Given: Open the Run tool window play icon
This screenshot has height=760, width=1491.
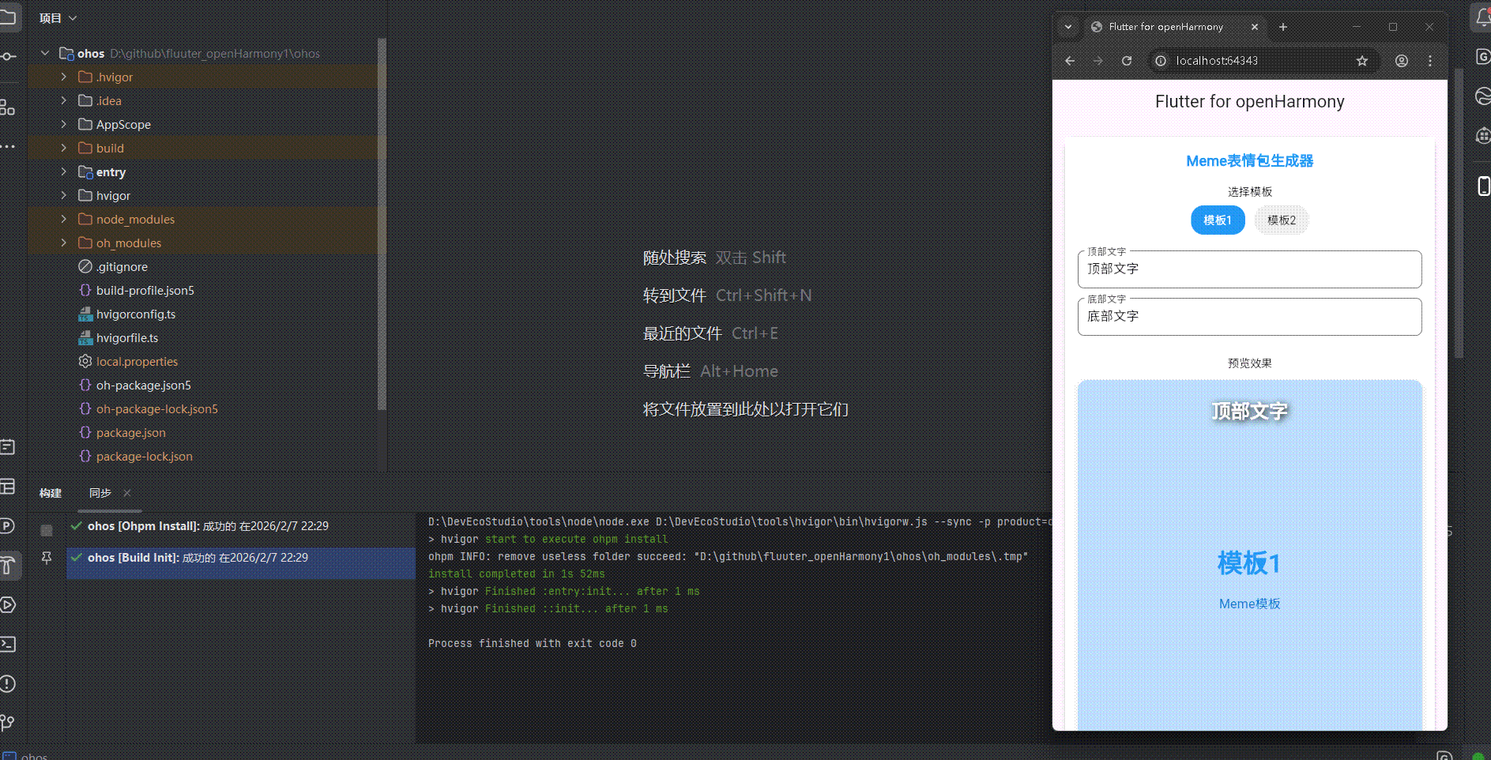Looking at the screenshot, I should pos(8,604).
